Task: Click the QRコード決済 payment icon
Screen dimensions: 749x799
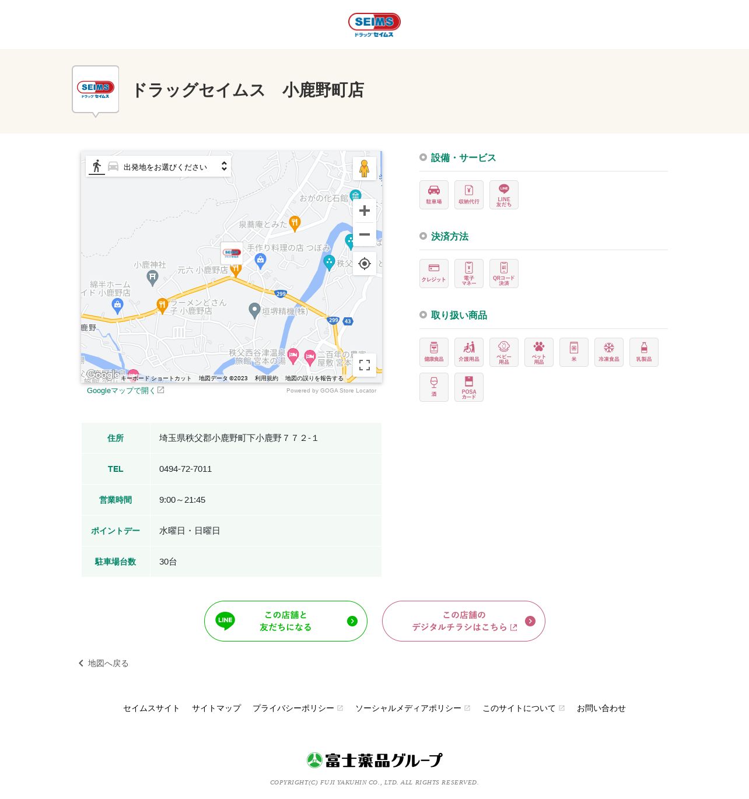Action: pyautogui.click(x=504, y=274)
